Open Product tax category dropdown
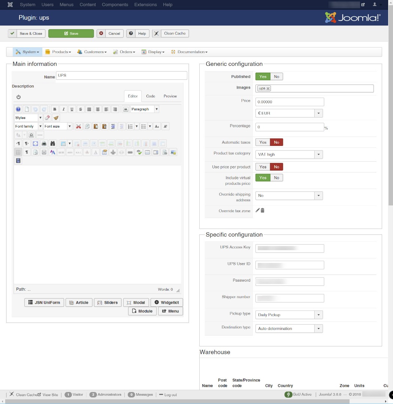The height and width of the screenshot is (404, 393). (x=289, y=154)
